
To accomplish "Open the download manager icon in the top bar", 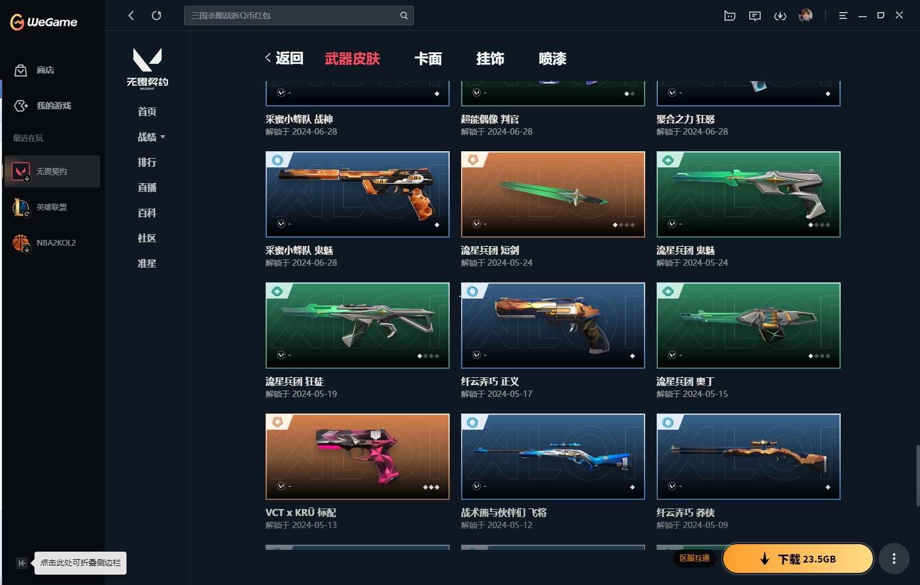I will pyautogui.click(x=780, y=16).
